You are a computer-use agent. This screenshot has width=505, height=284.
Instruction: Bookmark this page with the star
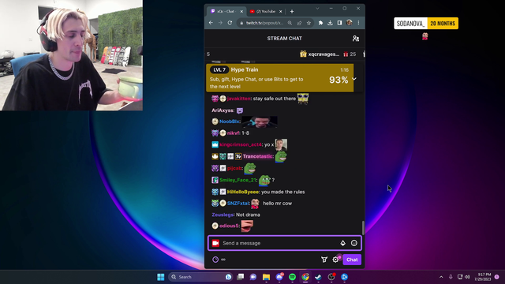click(x=309, y=23)
